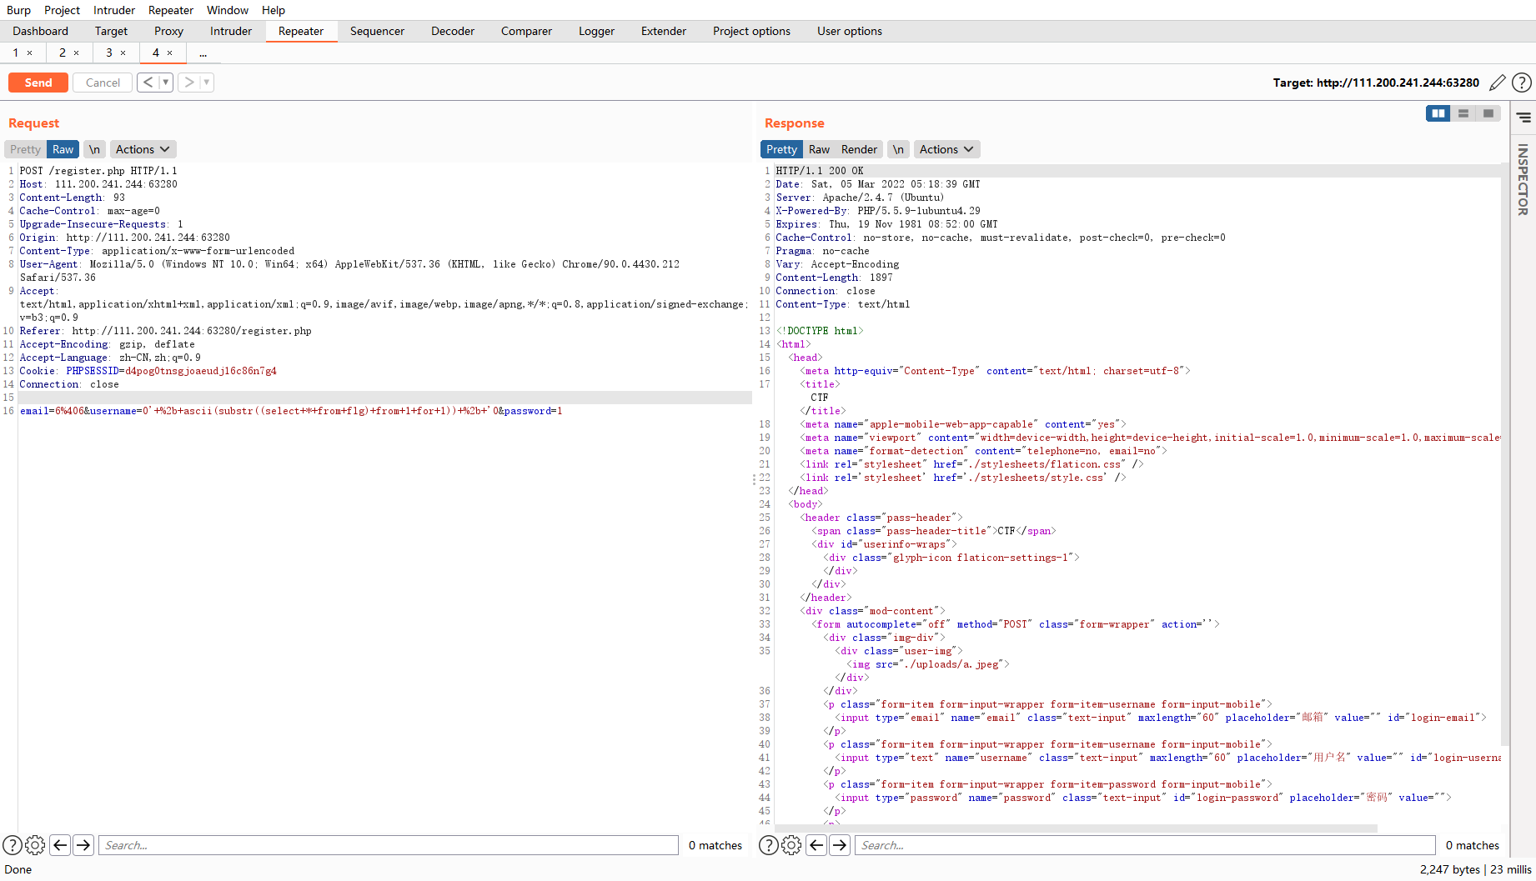This screenshot has width=1536, height=881.
Task: Focus the request search field
Action: pos(389,845)
